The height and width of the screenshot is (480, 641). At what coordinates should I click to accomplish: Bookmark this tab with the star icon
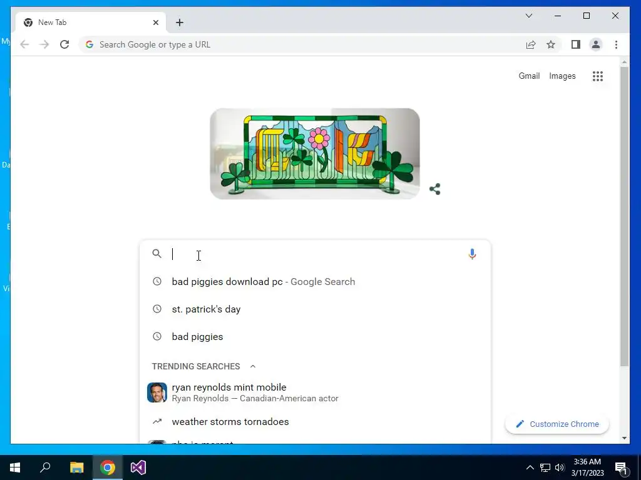[551, 44]
